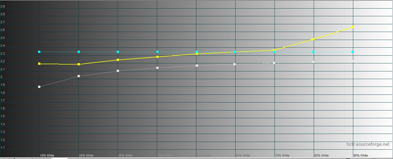The image size is (393, 159).
Task: Click the '60% White' axis label
Action: [x=243, y=155]
